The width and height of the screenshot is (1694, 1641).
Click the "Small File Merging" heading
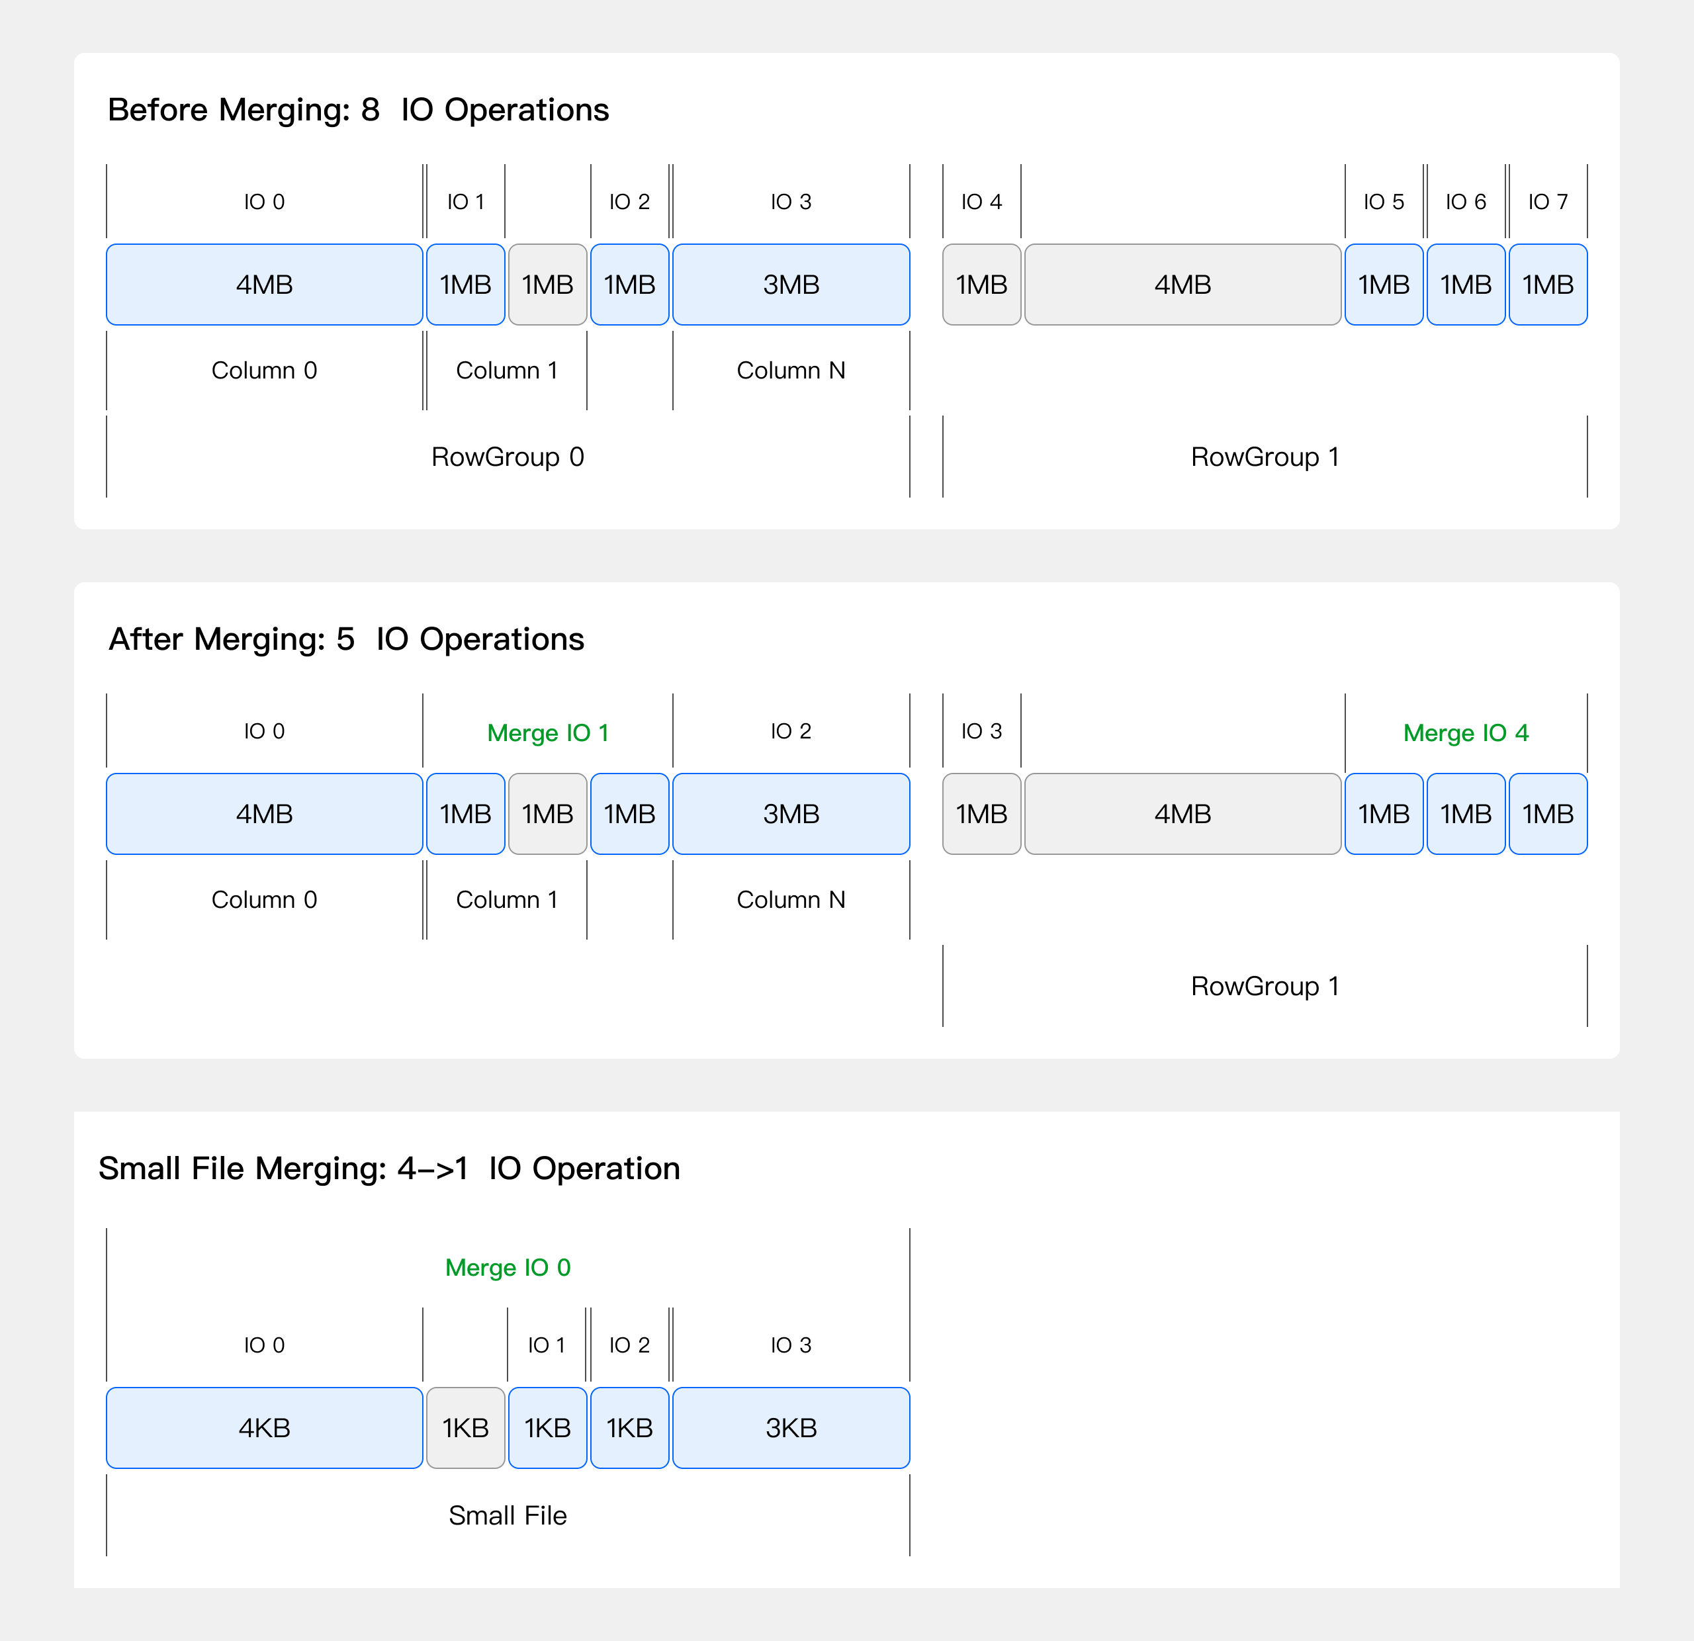pyautogui.click(x=389, y=1169)
